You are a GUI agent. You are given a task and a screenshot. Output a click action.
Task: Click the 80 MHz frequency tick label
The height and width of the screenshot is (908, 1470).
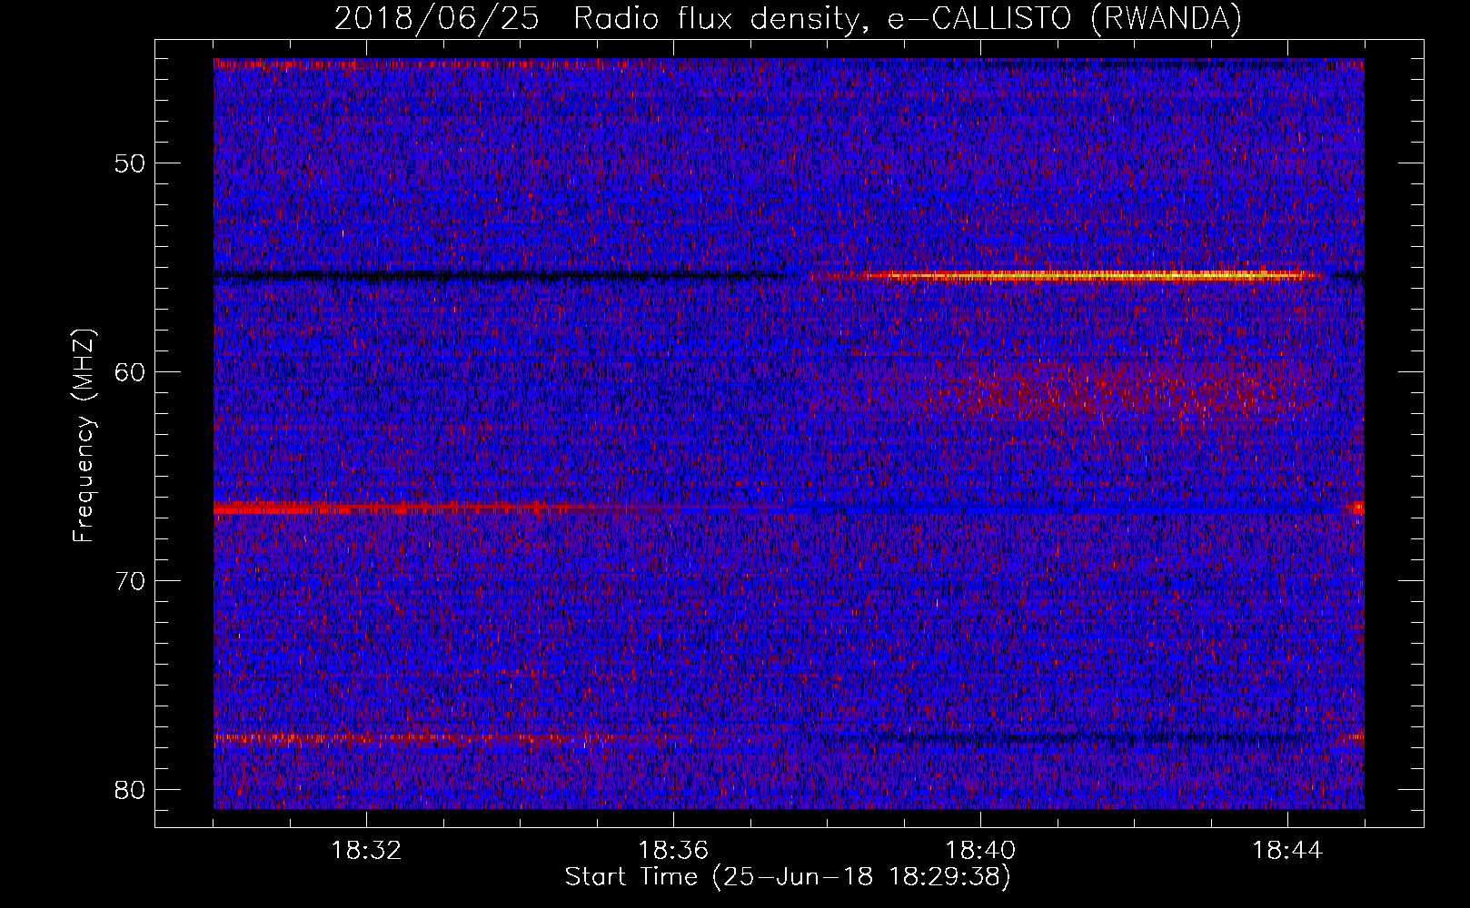(131, 790)
